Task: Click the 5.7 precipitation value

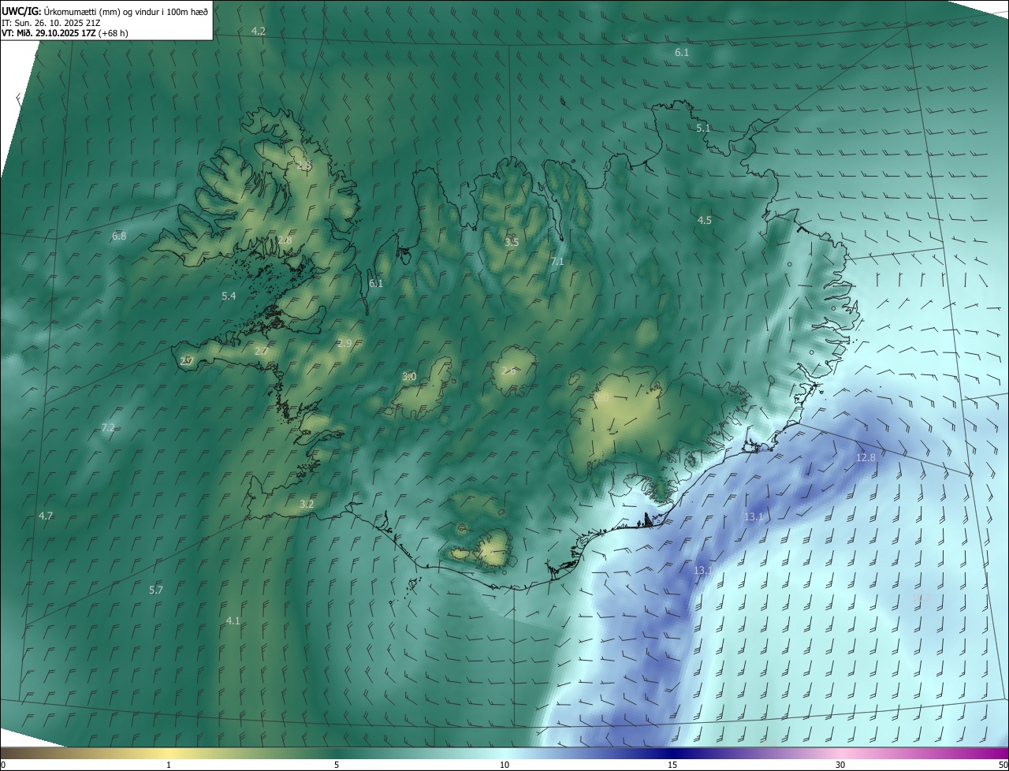Action: [x=156, y=590]
